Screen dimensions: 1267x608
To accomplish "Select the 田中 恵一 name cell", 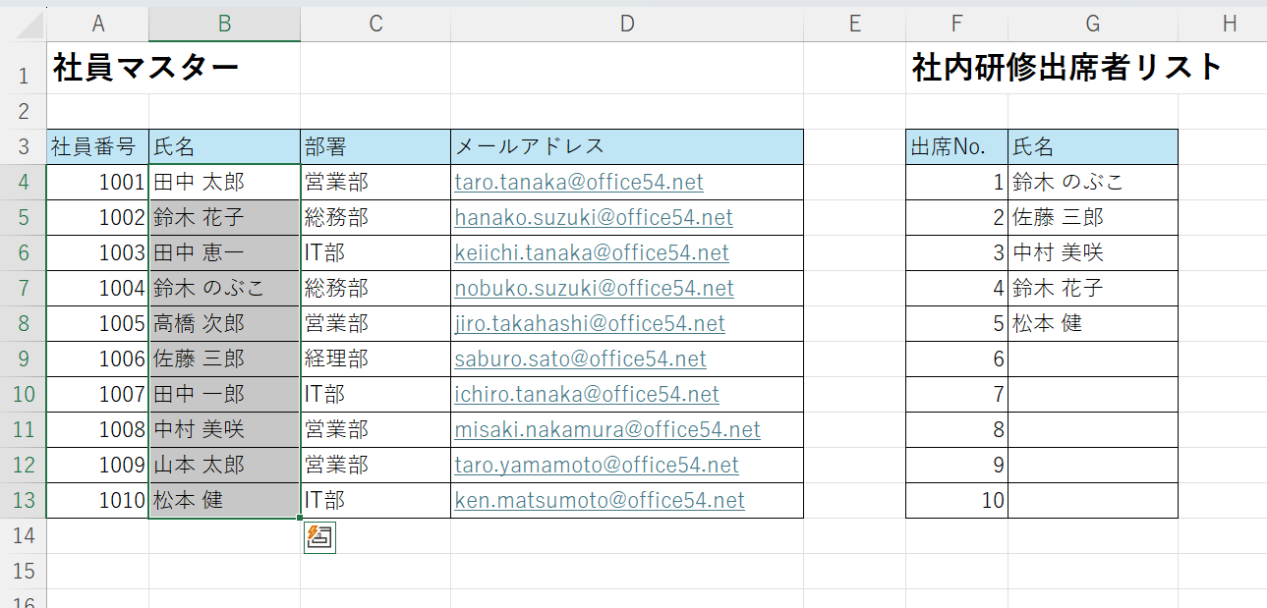I will coord(224,253).
